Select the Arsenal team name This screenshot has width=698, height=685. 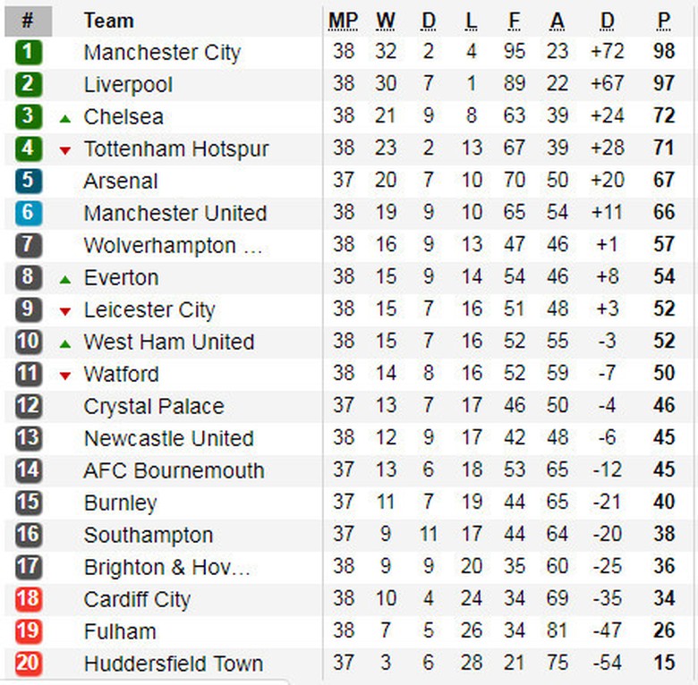click(x=120, y=182)
